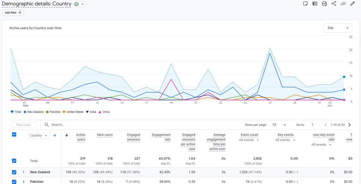Click the edit comparisons icon
The image size is (361, 184).
point(315,4)
